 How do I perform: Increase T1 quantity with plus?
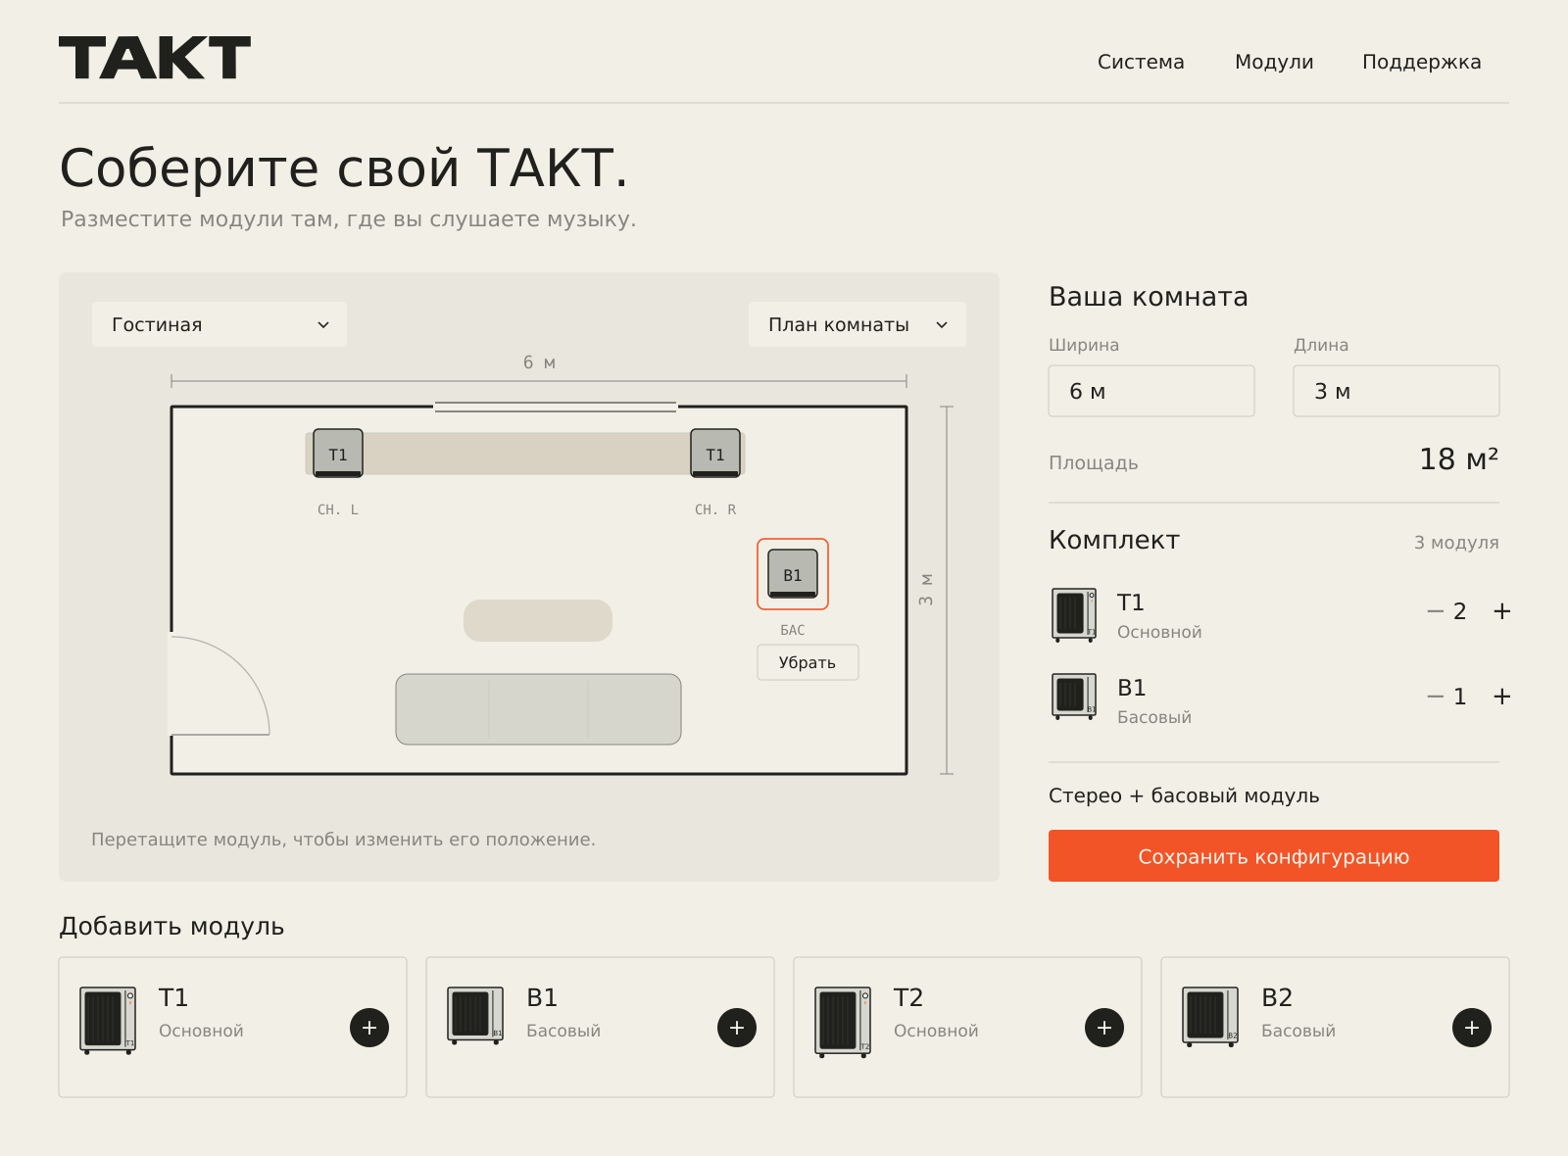click(x=1501, y=611)
